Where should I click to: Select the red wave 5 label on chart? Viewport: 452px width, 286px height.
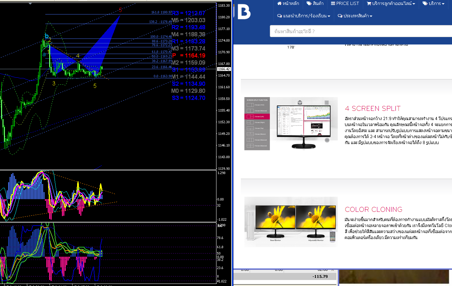(x=121, y=10)
